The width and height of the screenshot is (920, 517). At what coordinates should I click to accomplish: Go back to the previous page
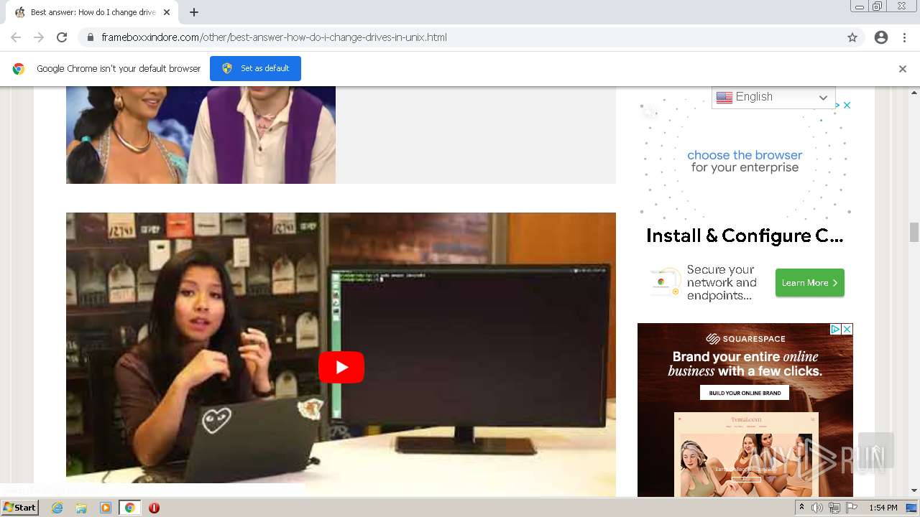click(16, 37)
